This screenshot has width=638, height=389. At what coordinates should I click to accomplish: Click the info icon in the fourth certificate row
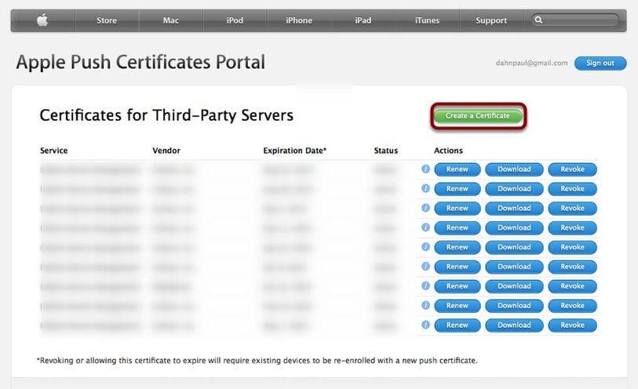tap(425, 227)
